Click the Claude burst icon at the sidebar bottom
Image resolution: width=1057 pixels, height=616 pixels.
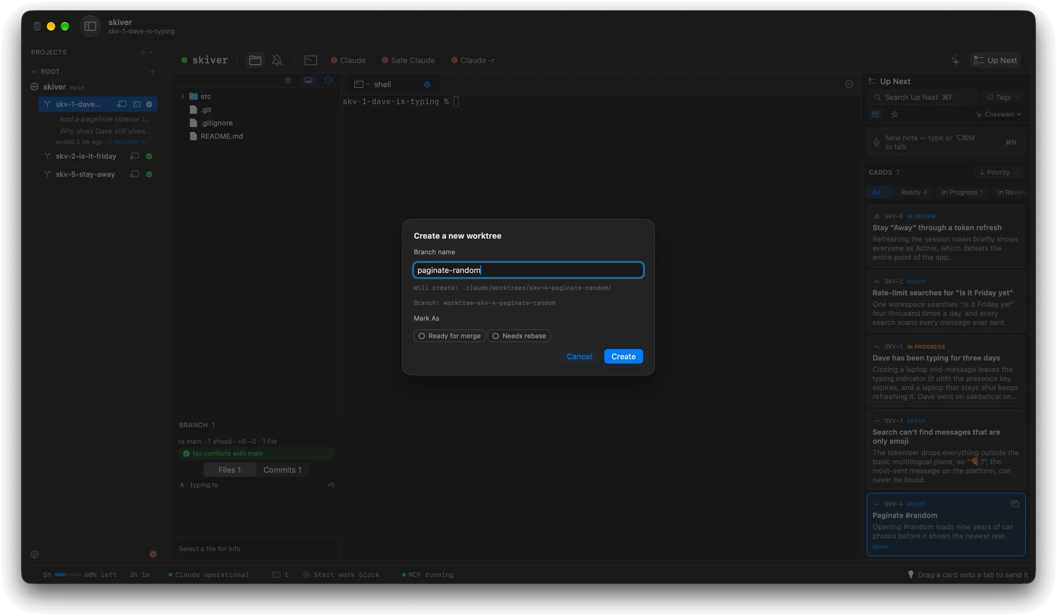coord(153,555)
